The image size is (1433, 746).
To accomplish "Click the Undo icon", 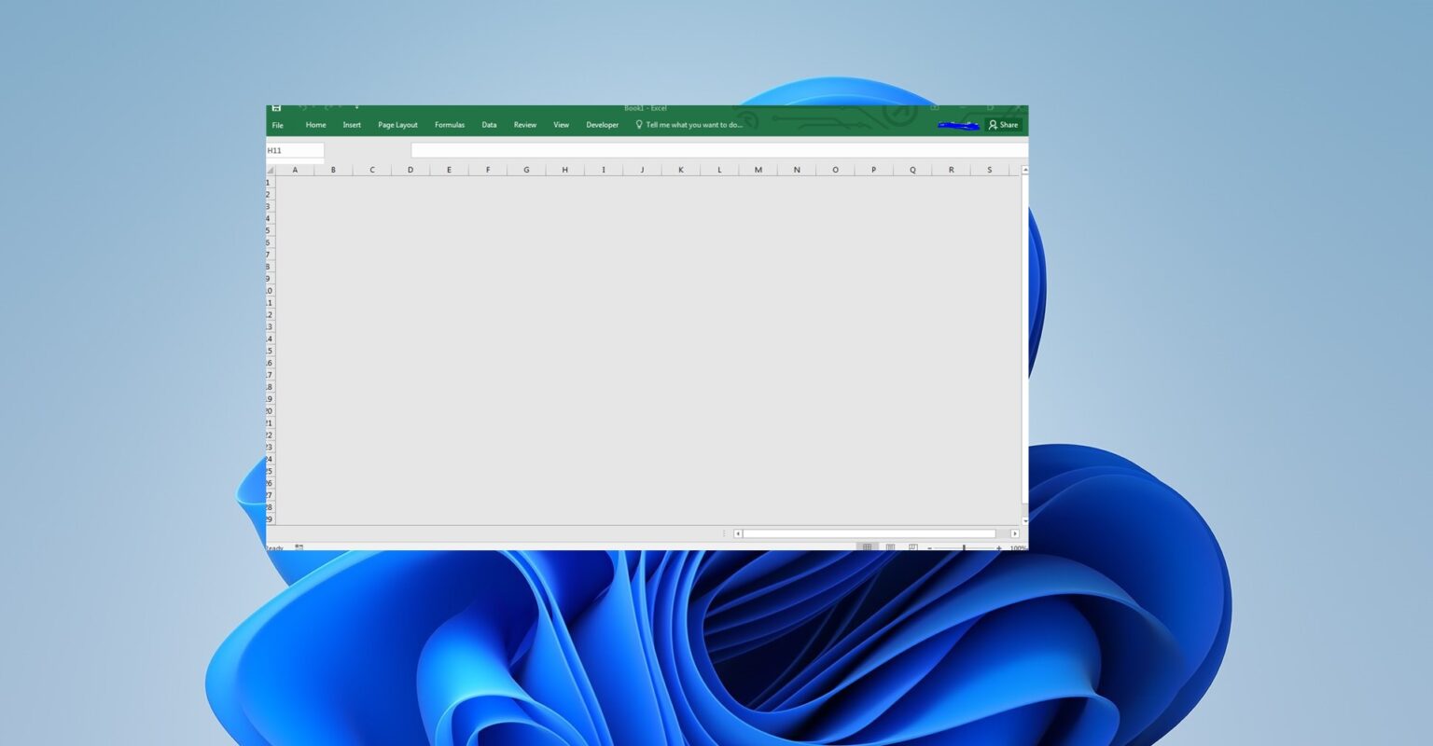I will point(303,107).
